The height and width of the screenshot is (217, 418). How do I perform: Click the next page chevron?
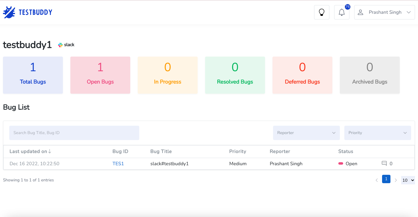pyautogui.click(x=396, y=180)
